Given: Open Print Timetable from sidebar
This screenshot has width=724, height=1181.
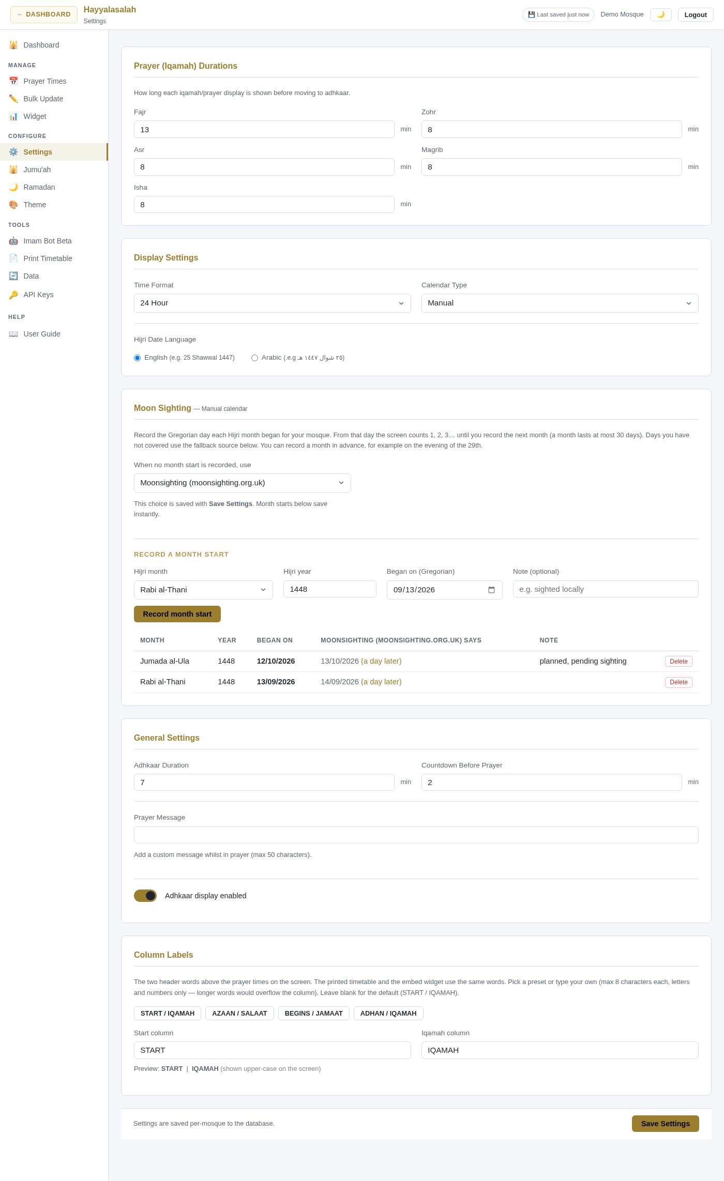Looking at the screenshot, I should coord(54,258).
